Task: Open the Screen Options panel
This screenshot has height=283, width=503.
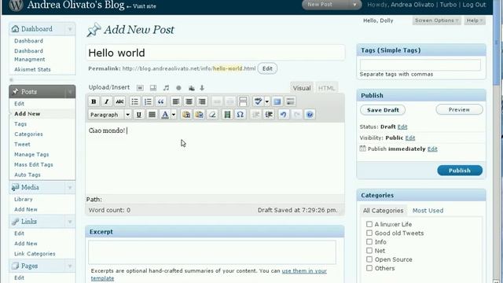Action: (x=436, y=20)
